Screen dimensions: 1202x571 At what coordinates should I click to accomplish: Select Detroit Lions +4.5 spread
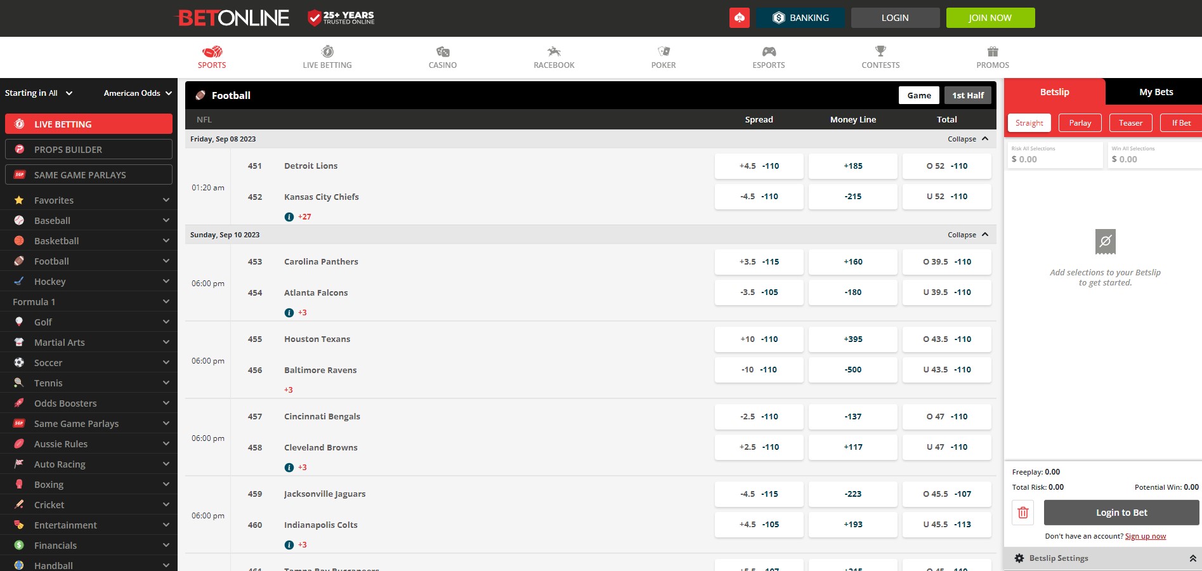pyautogui.click(x=759, y=166)
